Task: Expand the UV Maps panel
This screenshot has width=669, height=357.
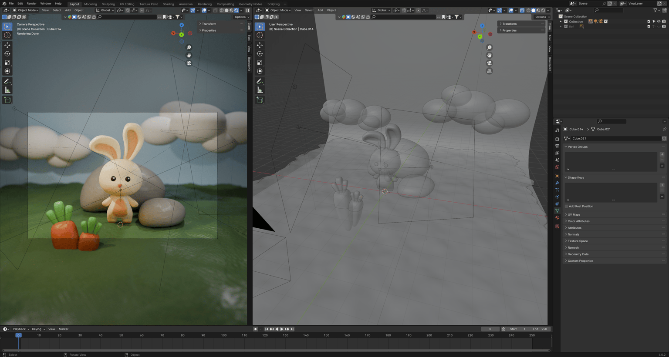Action: click(615, 214)
